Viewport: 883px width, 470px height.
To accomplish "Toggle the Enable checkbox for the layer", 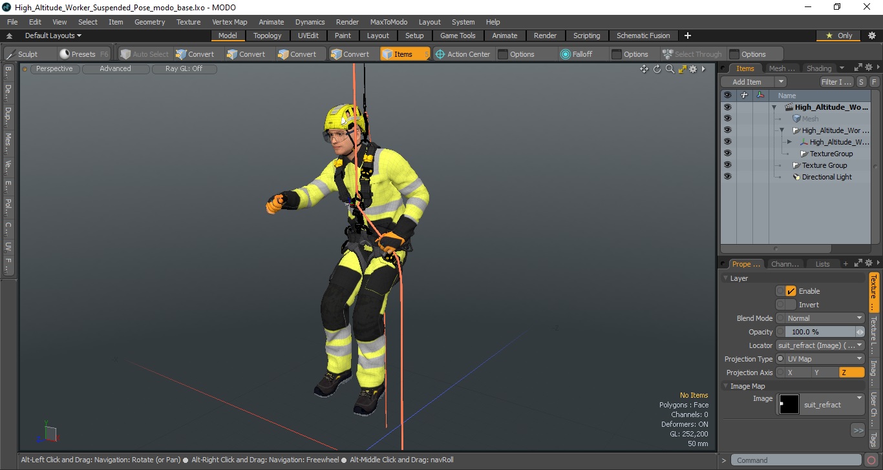I will click(x=791, y=291).
